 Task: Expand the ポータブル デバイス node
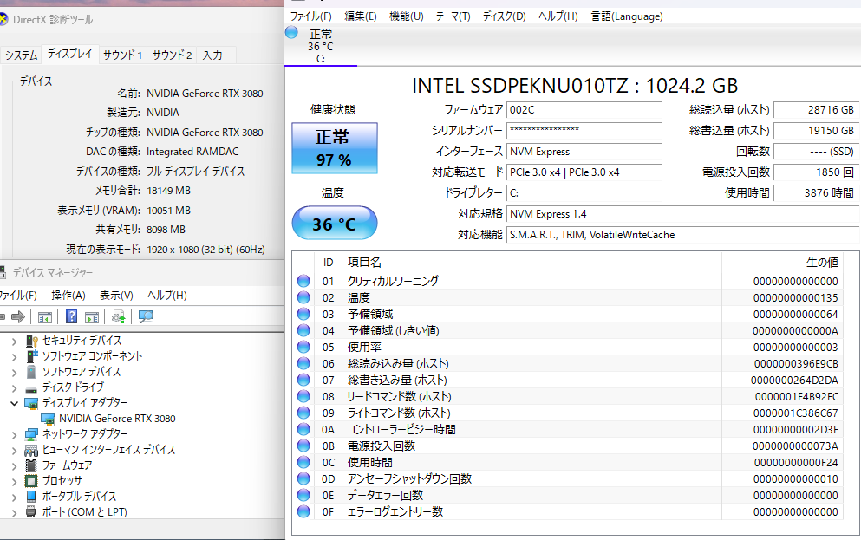pos(14,498)
